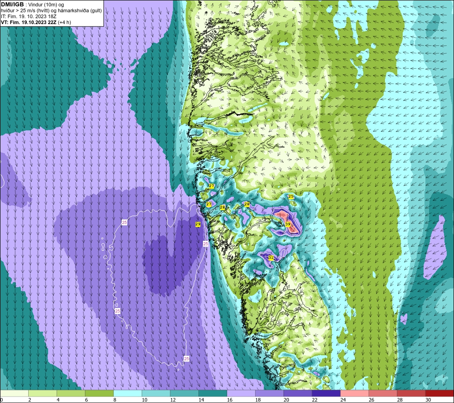
Task: Click the lavender 16–18 m/s legend swatch
Action: coord(241,393)
